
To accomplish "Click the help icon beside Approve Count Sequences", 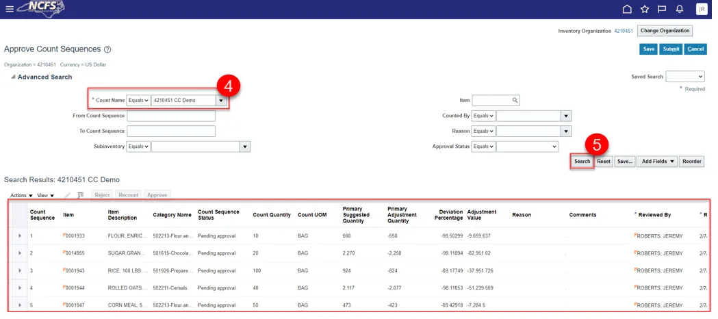I will pyautogui.click(x=107, y=50).
